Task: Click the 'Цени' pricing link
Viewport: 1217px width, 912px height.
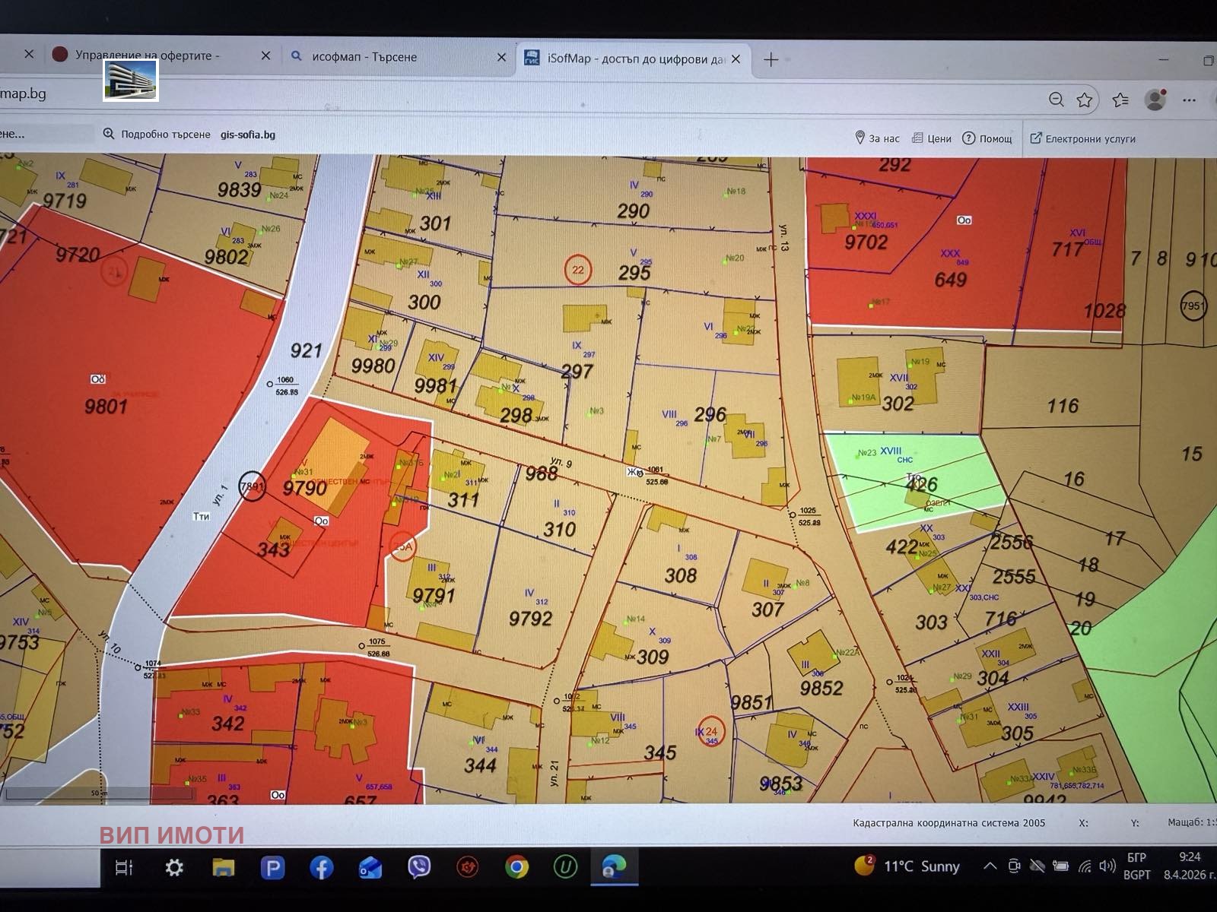Action: click(933, 138)
